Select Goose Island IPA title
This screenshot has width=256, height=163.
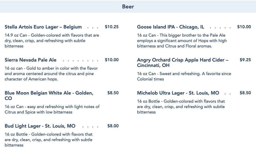coord(170,27)
